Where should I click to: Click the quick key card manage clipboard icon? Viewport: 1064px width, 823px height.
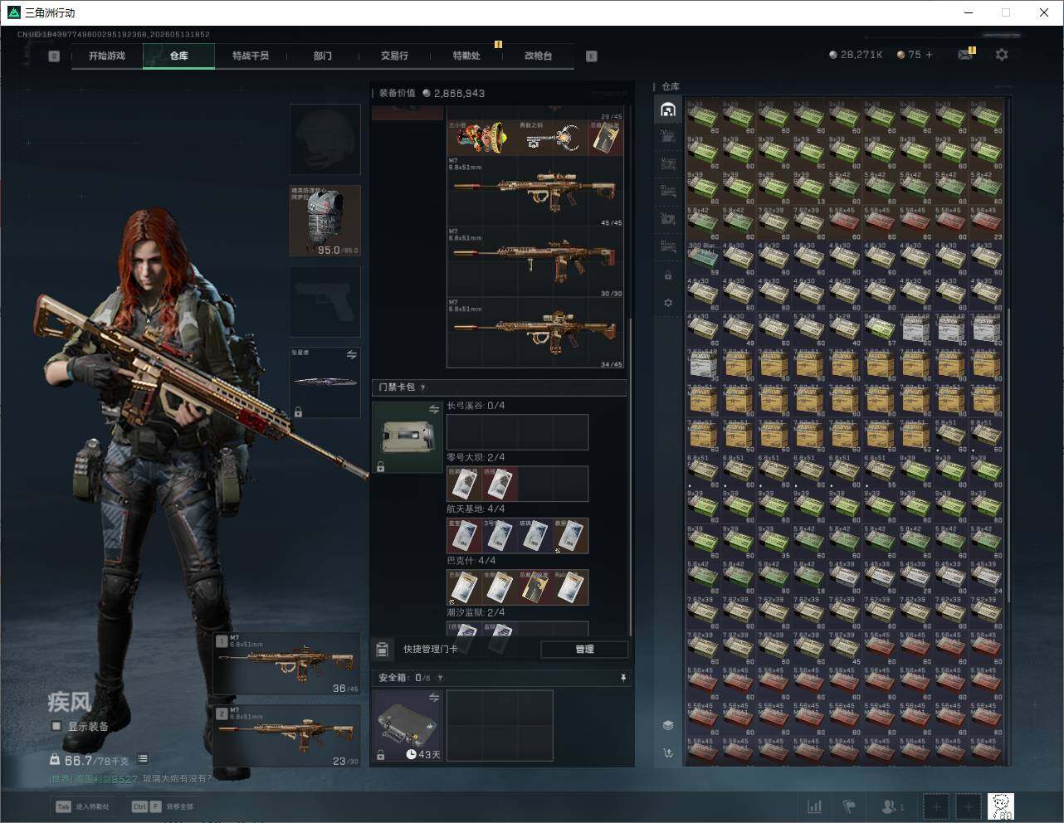[383, 649]
